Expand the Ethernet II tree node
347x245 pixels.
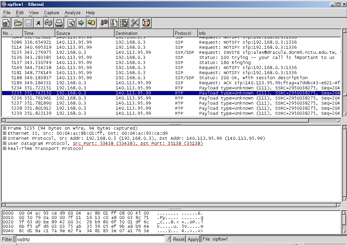tap(4, 133)
